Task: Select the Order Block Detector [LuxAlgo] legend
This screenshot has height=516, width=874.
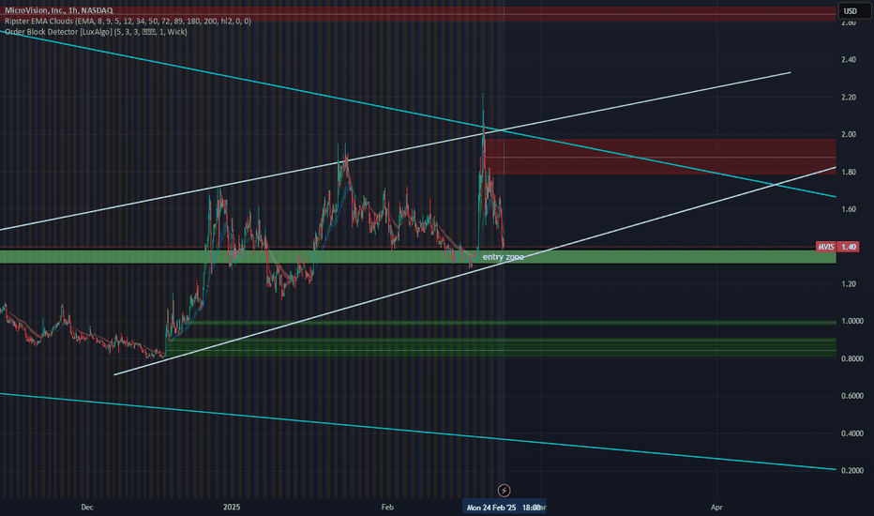Action: pos(96,32)
